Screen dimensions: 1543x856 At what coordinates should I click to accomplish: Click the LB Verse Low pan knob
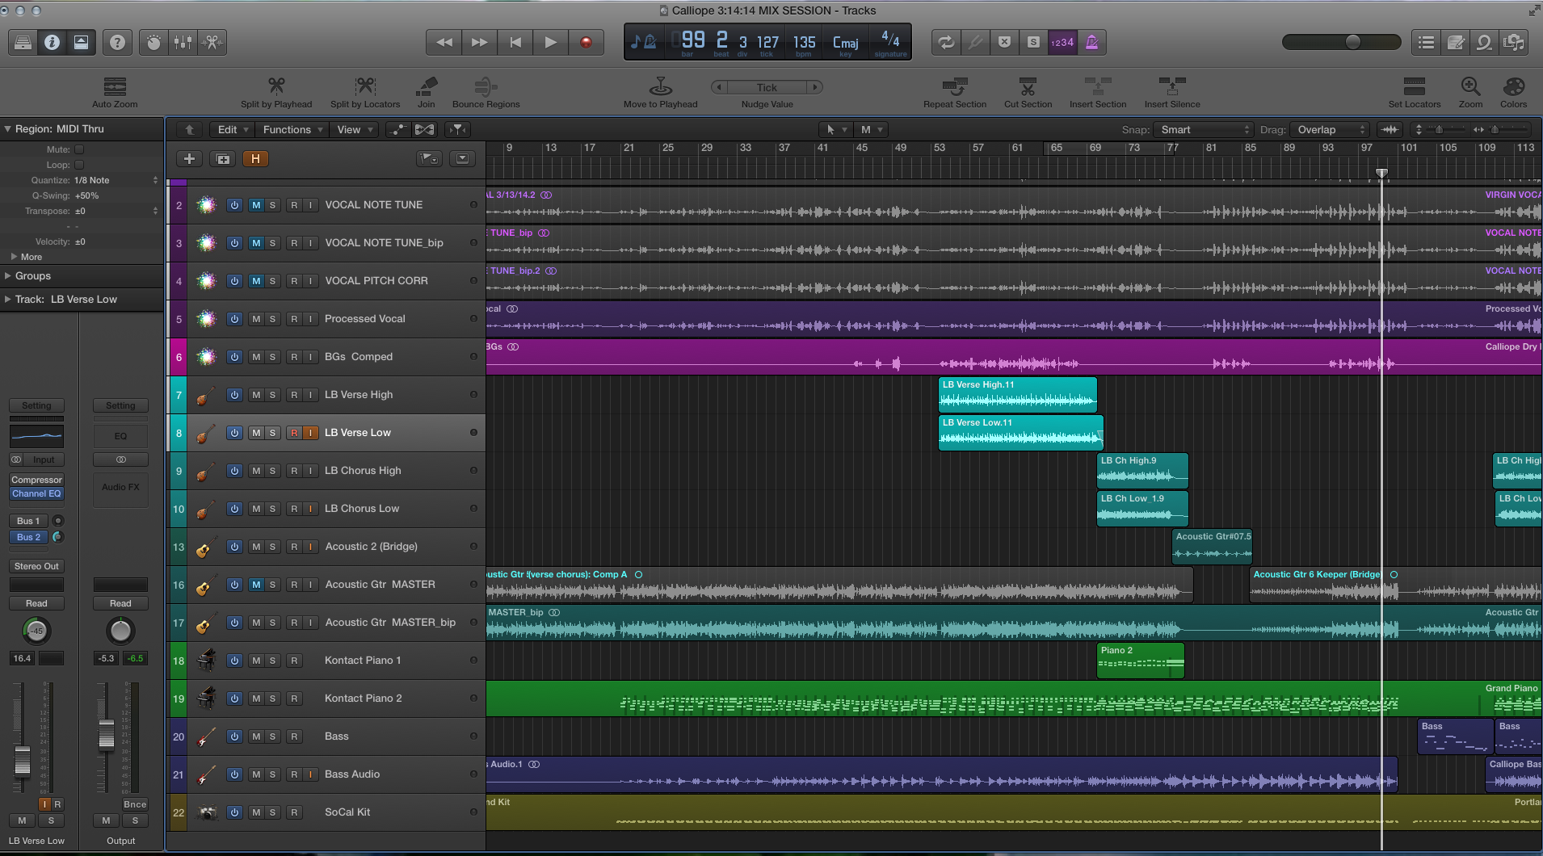pos(36,631)
